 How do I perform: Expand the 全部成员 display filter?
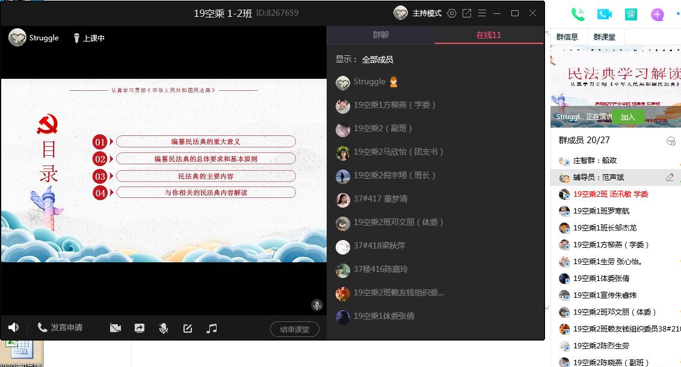pos(377,60)
